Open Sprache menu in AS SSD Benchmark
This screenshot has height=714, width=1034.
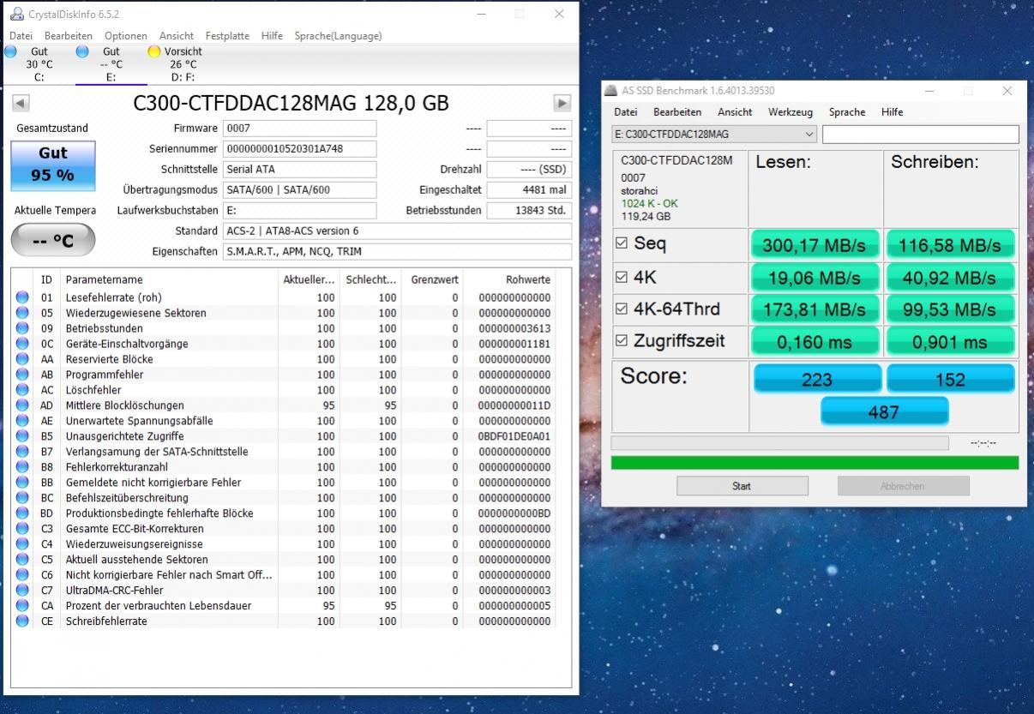[x=847, y=112]
